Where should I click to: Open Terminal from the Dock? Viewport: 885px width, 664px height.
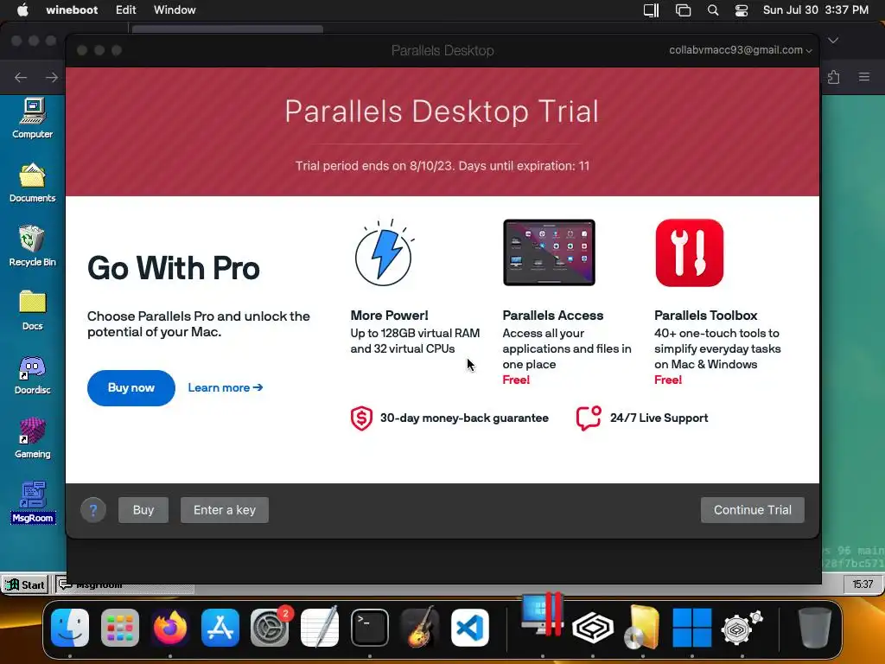tap(370, 628)
